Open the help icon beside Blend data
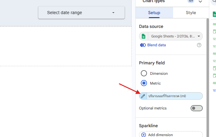The height and width of the screenshot is (137, 216). [x=199, y=45]
